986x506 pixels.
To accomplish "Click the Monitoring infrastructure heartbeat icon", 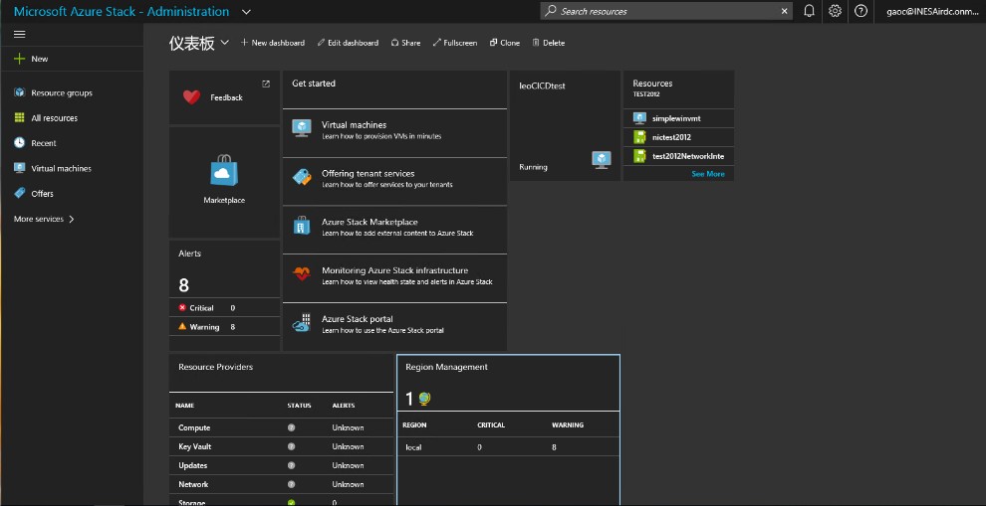I will click(302, 273).
